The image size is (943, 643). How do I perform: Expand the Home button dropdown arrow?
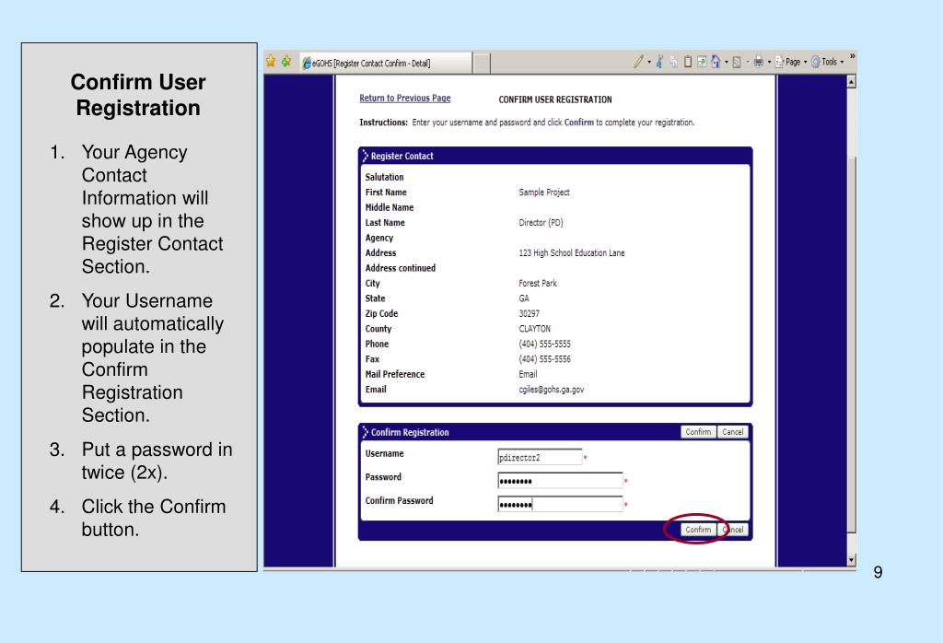(726, 62)
